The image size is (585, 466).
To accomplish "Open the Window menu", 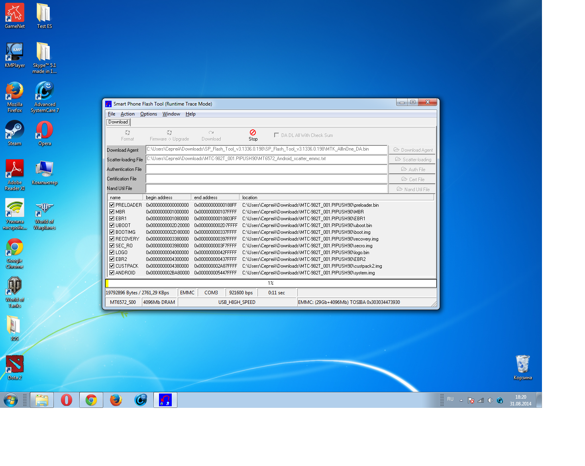I will [x=171, y=114].
